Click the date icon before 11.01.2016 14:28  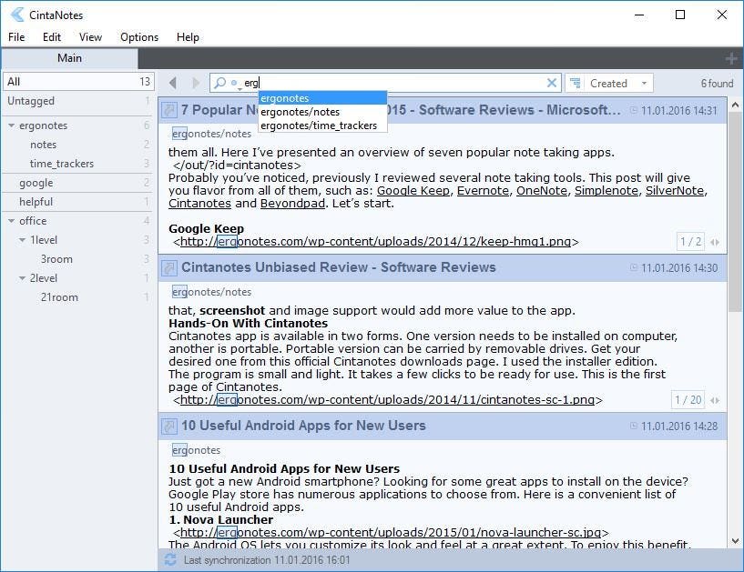coord(634,426)
